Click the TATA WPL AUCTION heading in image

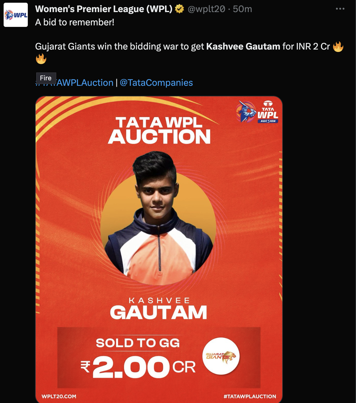coord(159,131)
